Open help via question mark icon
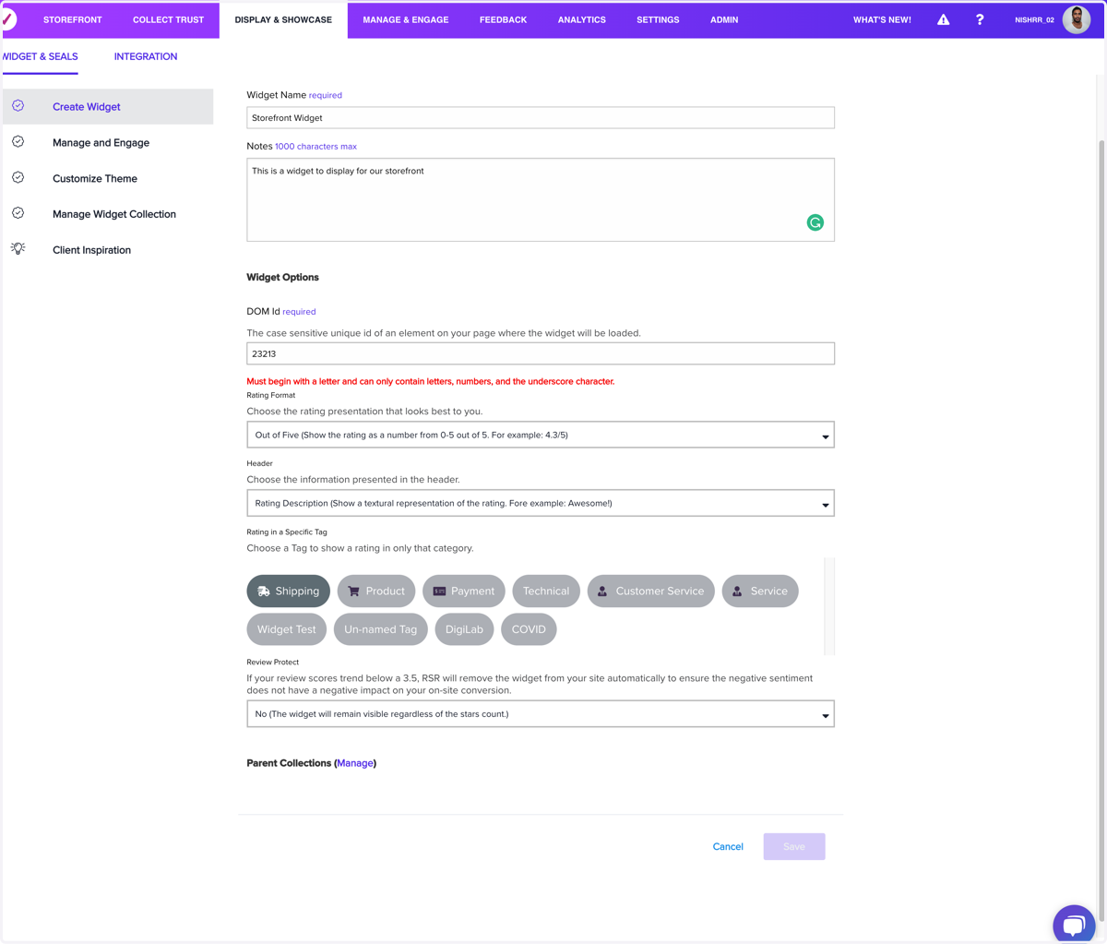Viewport: 1107px width, 944px height. (x=980, y=19)
